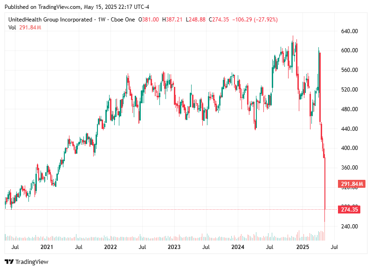Click the 2021 time axis label

47,247
